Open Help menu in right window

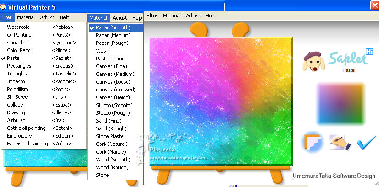coord(210,16)
